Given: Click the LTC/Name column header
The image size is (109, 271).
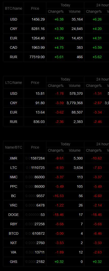Looking at the screenshot, I should 14,83.
